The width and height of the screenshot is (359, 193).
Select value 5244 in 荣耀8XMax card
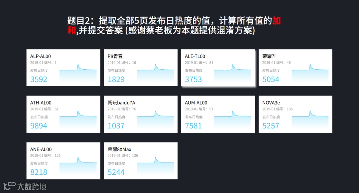pyautogui.click(x=116, y=172)
